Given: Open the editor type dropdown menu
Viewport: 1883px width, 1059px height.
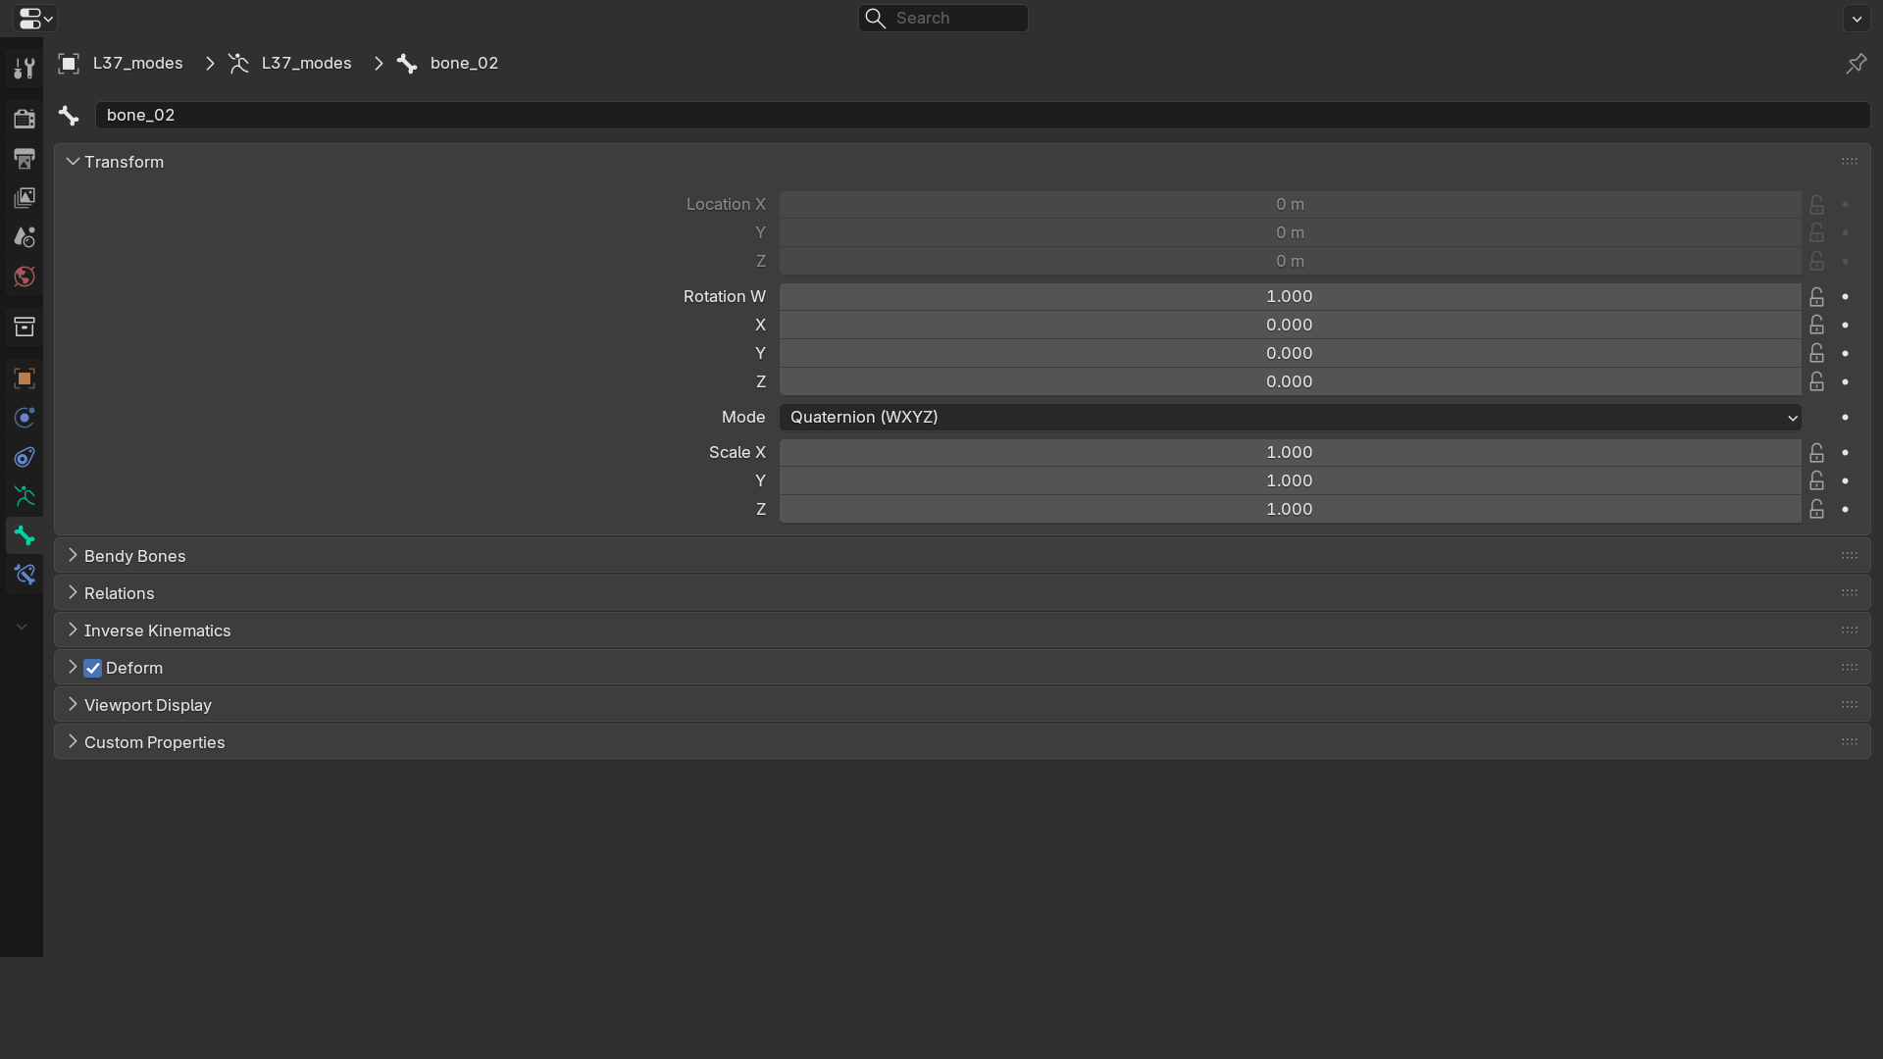Looking at the screenshot, I should coord(35,18).
